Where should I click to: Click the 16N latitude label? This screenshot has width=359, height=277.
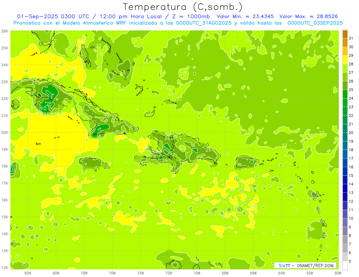pyautogui.click(x=4, y=200)
